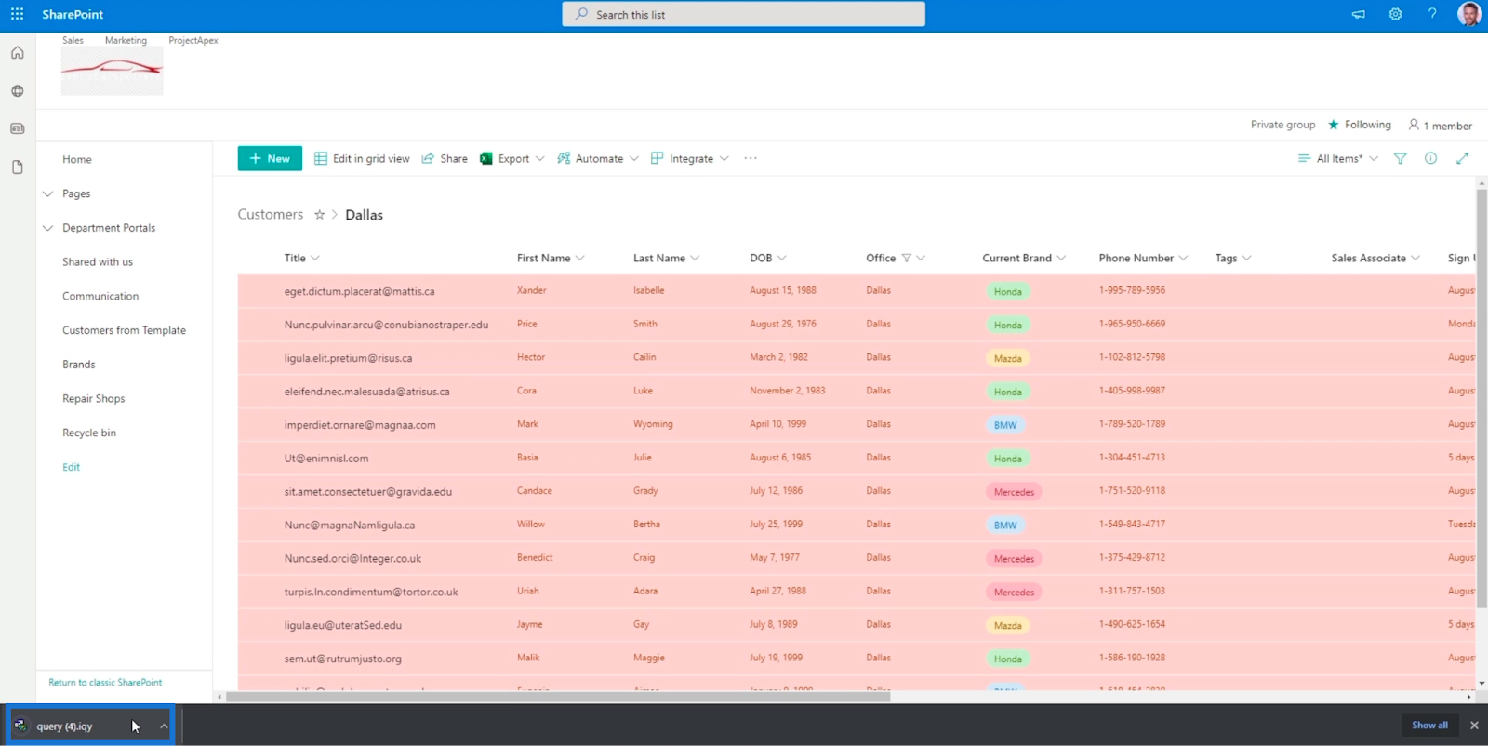
Task: Switch to Edit in grid view
Action: pyautogui.click(x=362, y=158)
